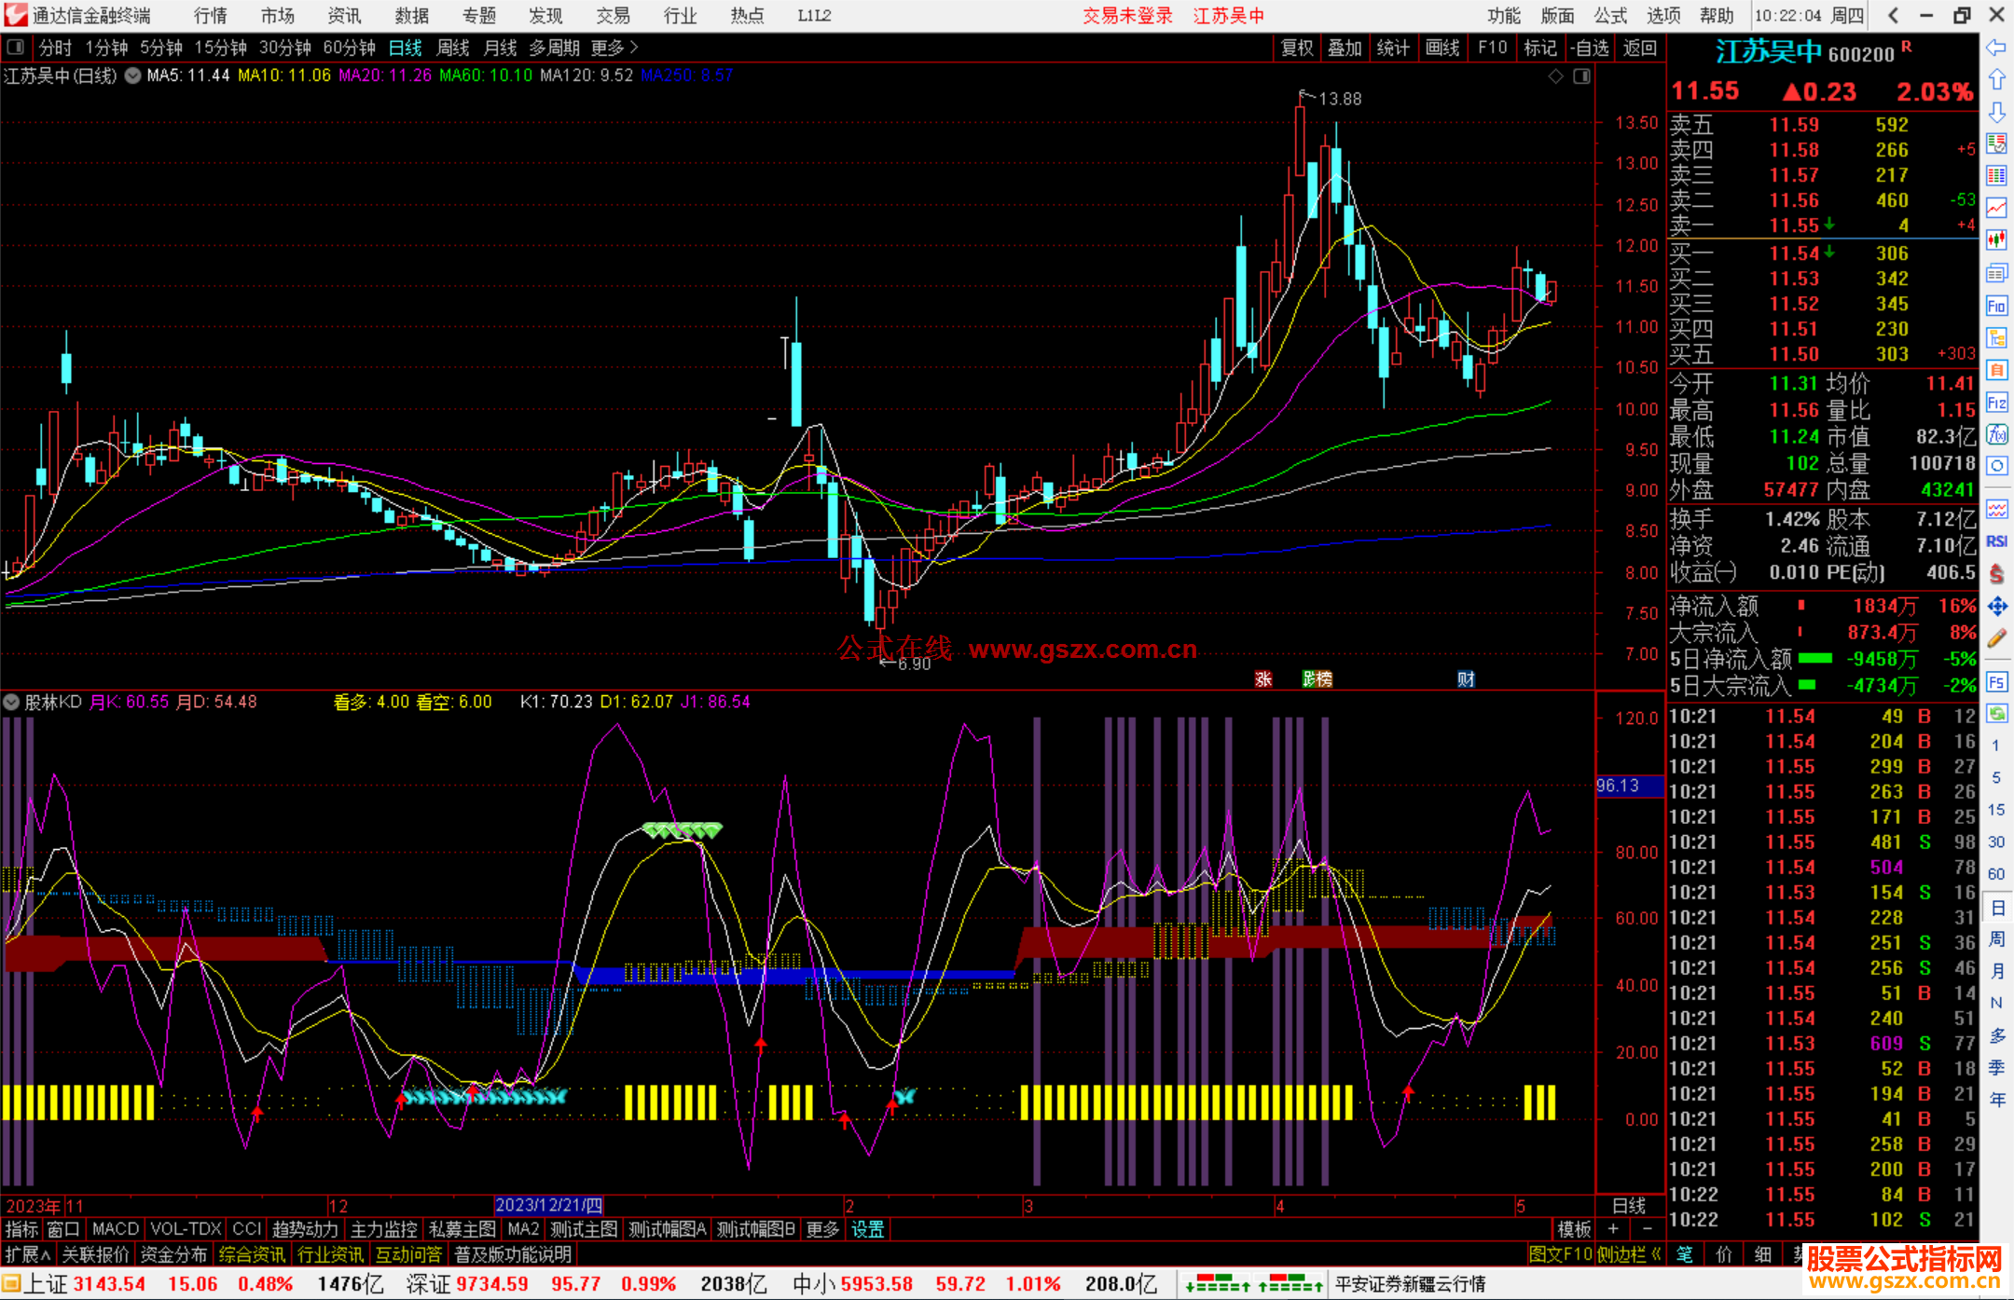Click the F12 icon in right sidebar
This screenshot has height=1300, width=2014.
(1996, 403)
